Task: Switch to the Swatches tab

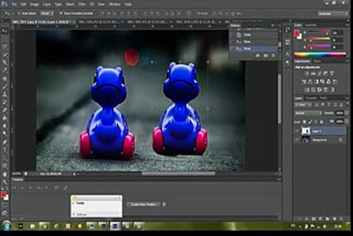Action: click(311, 25)
